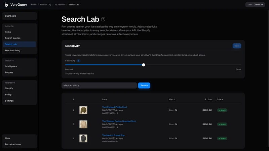Go to Home breadcrumb
The width and height of the screenshot is (269, 151).
(34, 5)
